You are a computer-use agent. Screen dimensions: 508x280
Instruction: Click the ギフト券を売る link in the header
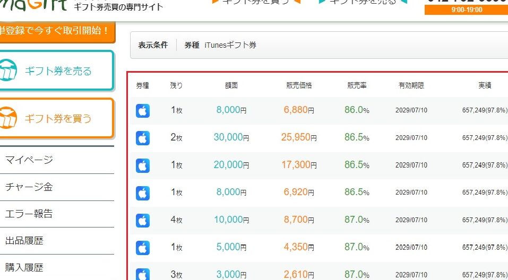tap(363, 2)
